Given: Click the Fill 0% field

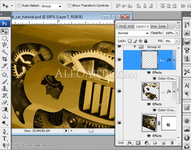Looking at the screenshot, I should (169, 41).
